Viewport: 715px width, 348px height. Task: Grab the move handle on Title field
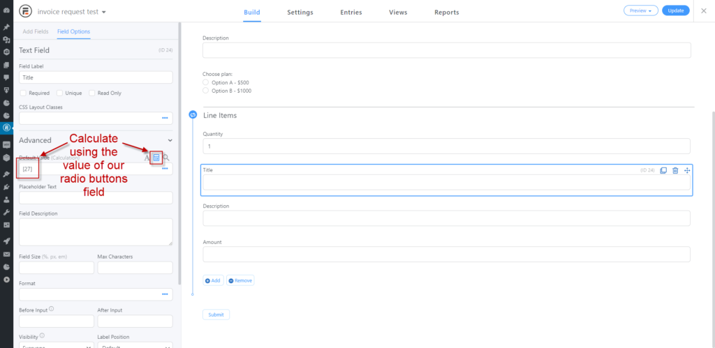[x=687, y=170]
